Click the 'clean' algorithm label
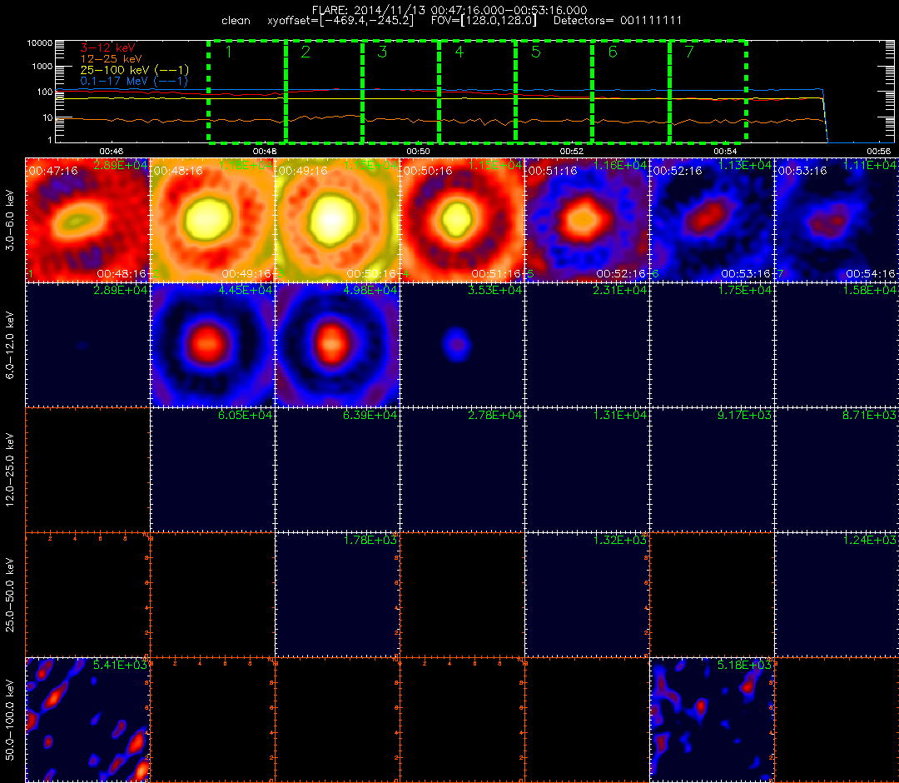 [x=236, y=21]
